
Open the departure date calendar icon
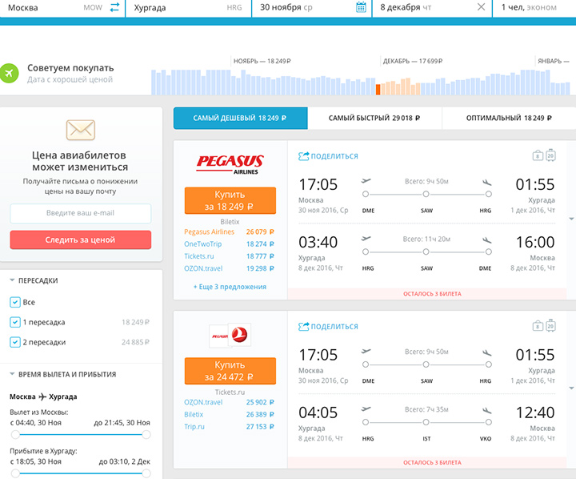(361, 7)
